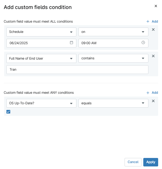Image resolution: width=162 pixels, height=169 pixels.
Task: Expand the 'equals' operator dropdown
Action: click(113, 103)
